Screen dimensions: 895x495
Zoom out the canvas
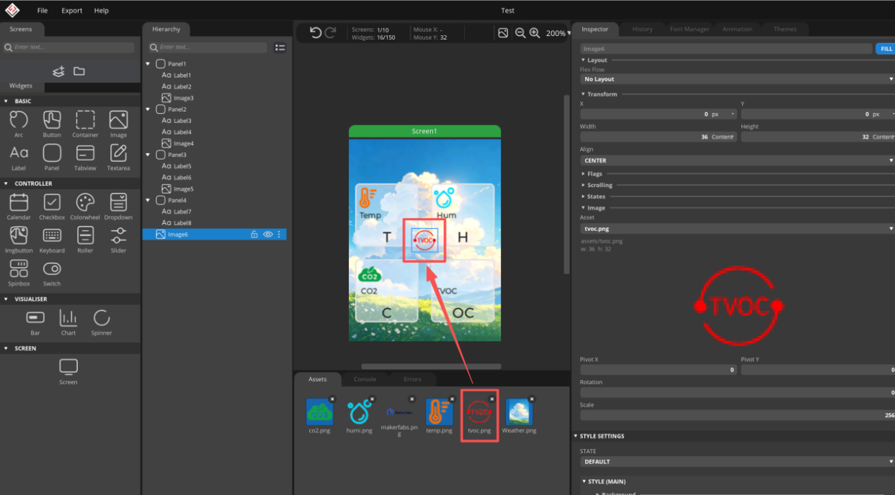(x=520, y=33)
